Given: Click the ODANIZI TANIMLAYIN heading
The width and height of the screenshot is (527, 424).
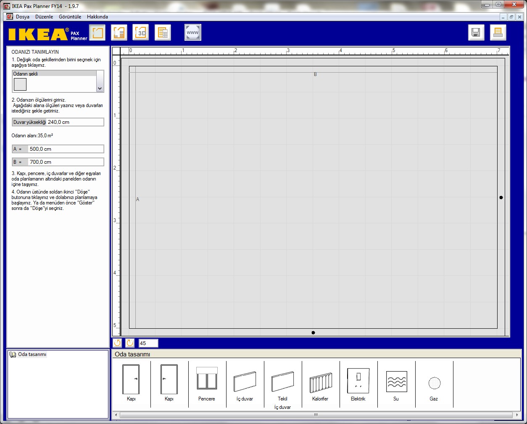Looking at the screenshot, I should coord(35,52).
